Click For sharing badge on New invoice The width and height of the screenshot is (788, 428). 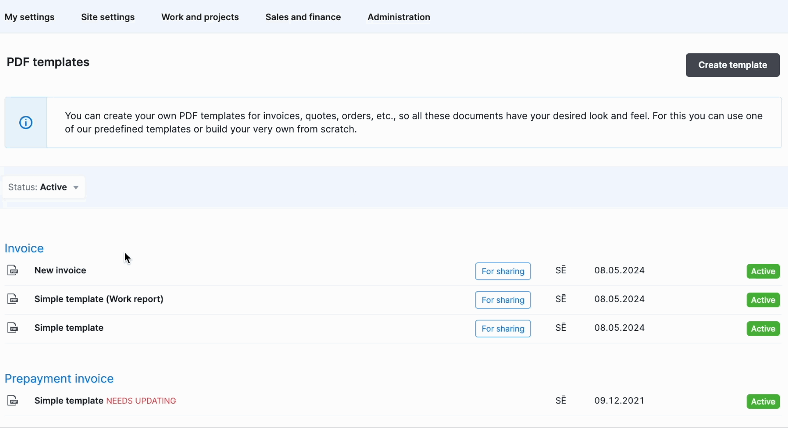[503, 271]
